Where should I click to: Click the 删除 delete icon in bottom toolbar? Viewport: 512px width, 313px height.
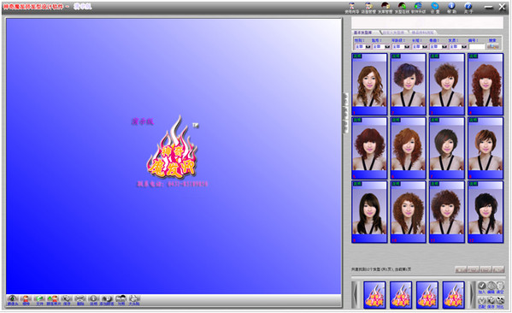pyautogui.click(x=80, y=300)
